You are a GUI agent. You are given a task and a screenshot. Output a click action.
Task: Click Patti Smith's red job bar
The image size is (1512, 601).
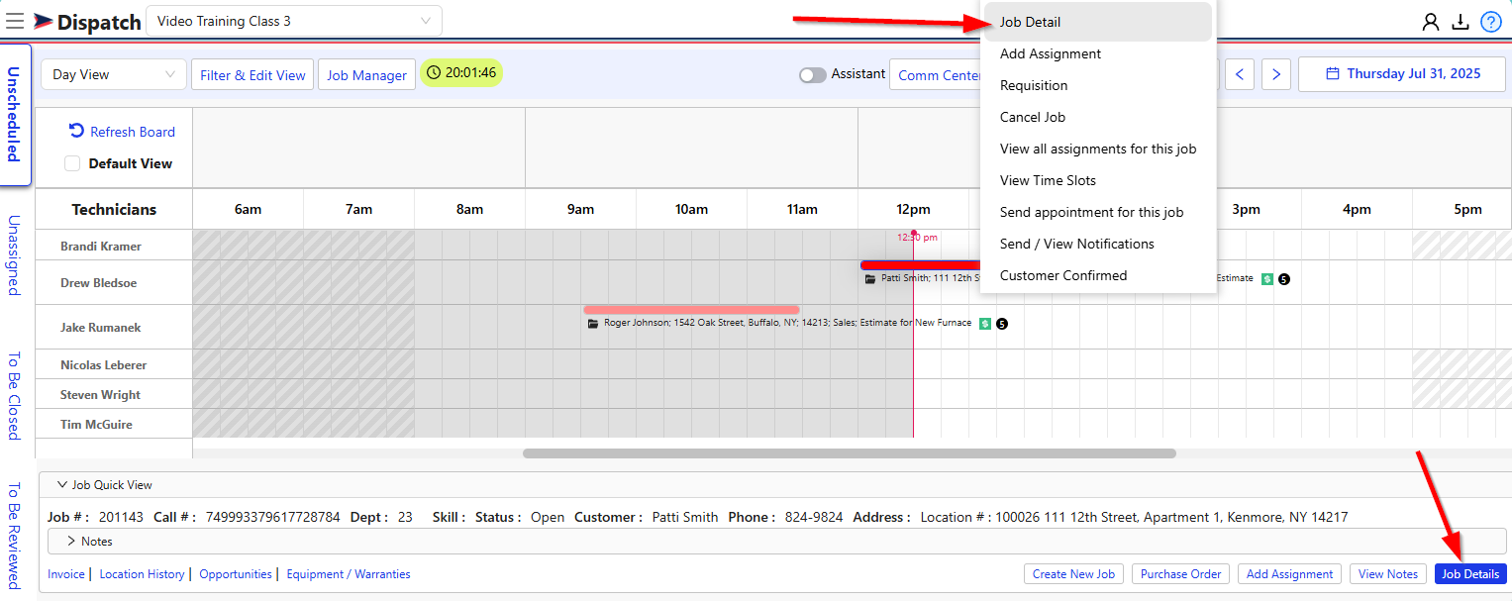(x=922, y=265)
